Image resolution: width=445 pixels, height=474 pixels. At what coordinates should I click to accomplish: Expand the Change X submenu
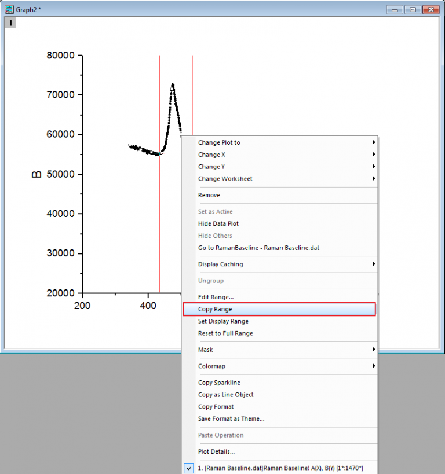click(x=280, y=155)
